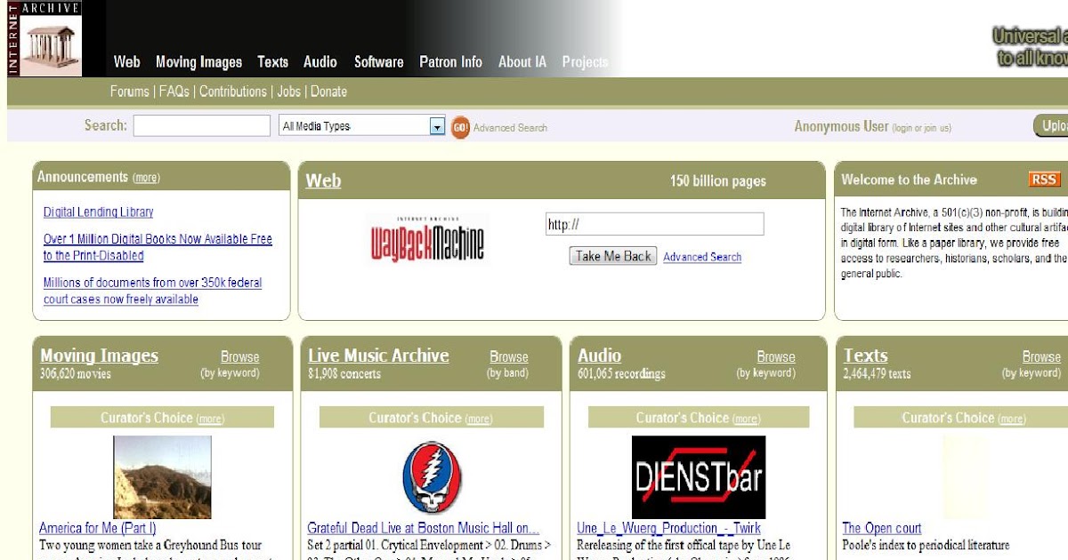The image size is (1068, 560).
Task: Click the Grateful Dead skull logo thumbnail
Action: click(432, 477)
